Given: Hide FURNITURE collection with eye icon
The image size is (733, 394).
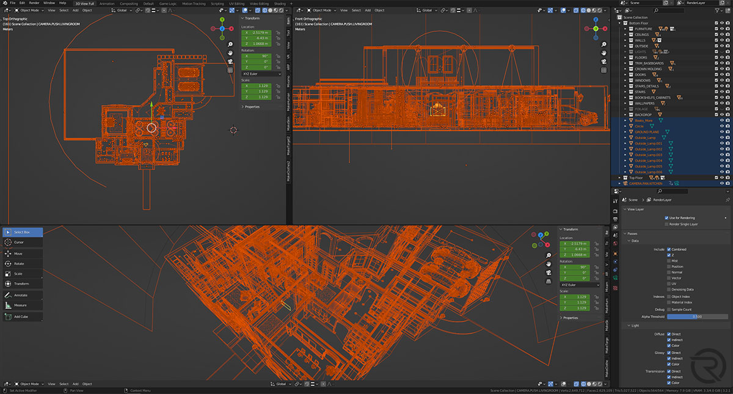Looking at the screenshot, I should tap(721, 29).
